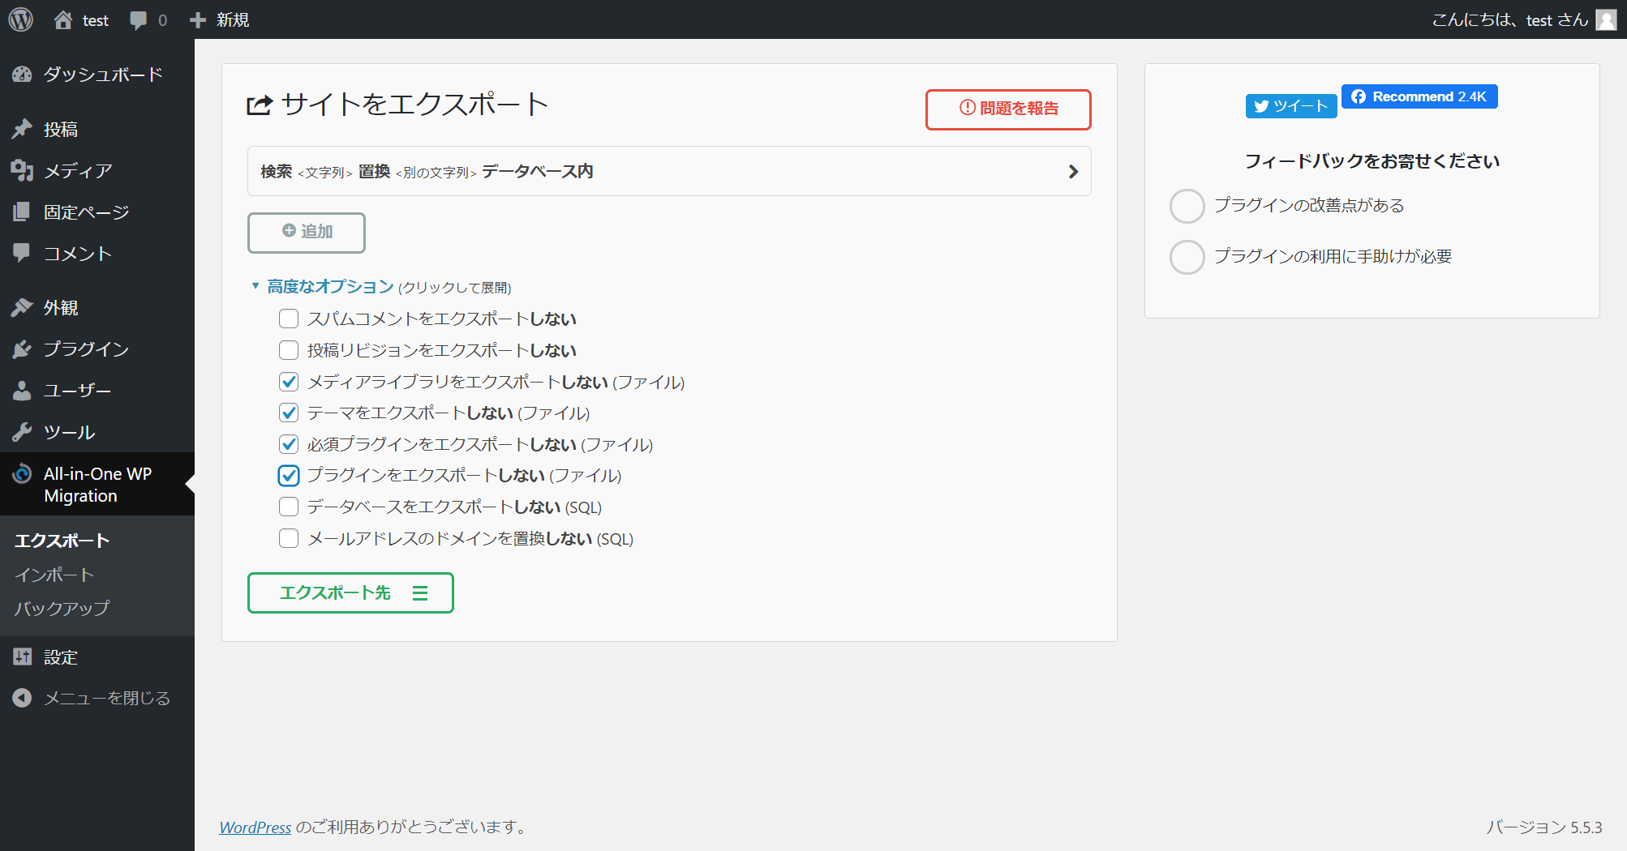This screenshot has width=1627, height=851.
Task: Open the test site home icon
Action: 63,19
